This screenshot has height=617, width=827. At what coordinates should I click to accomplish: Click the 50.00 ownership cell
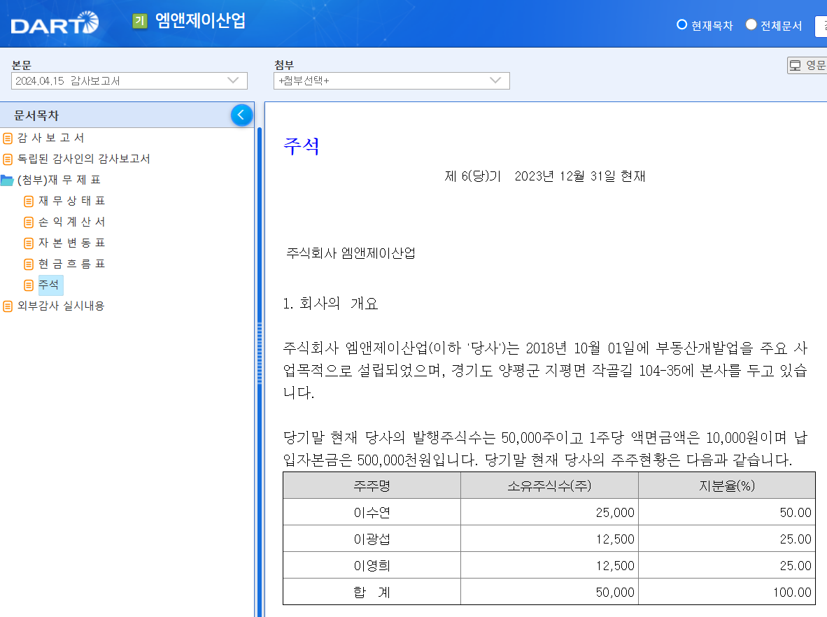(x=728, y=513)
